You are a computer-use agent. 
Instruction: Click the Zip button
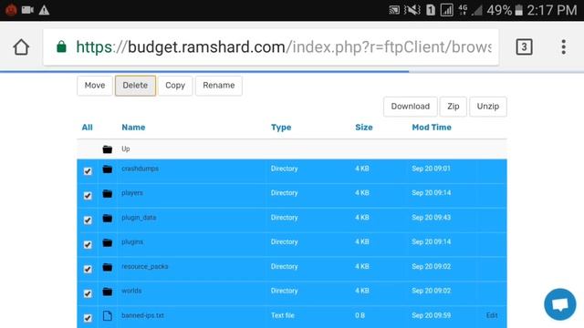tap(453, 107)
